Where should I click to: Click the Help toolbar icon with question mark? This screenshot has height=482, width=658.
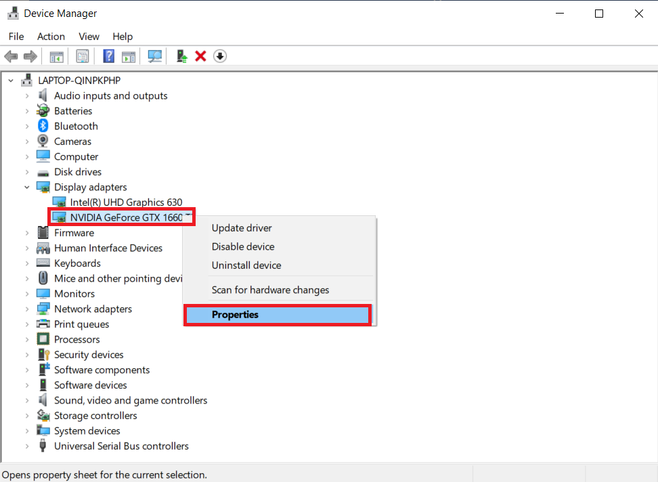coord(108,56)
